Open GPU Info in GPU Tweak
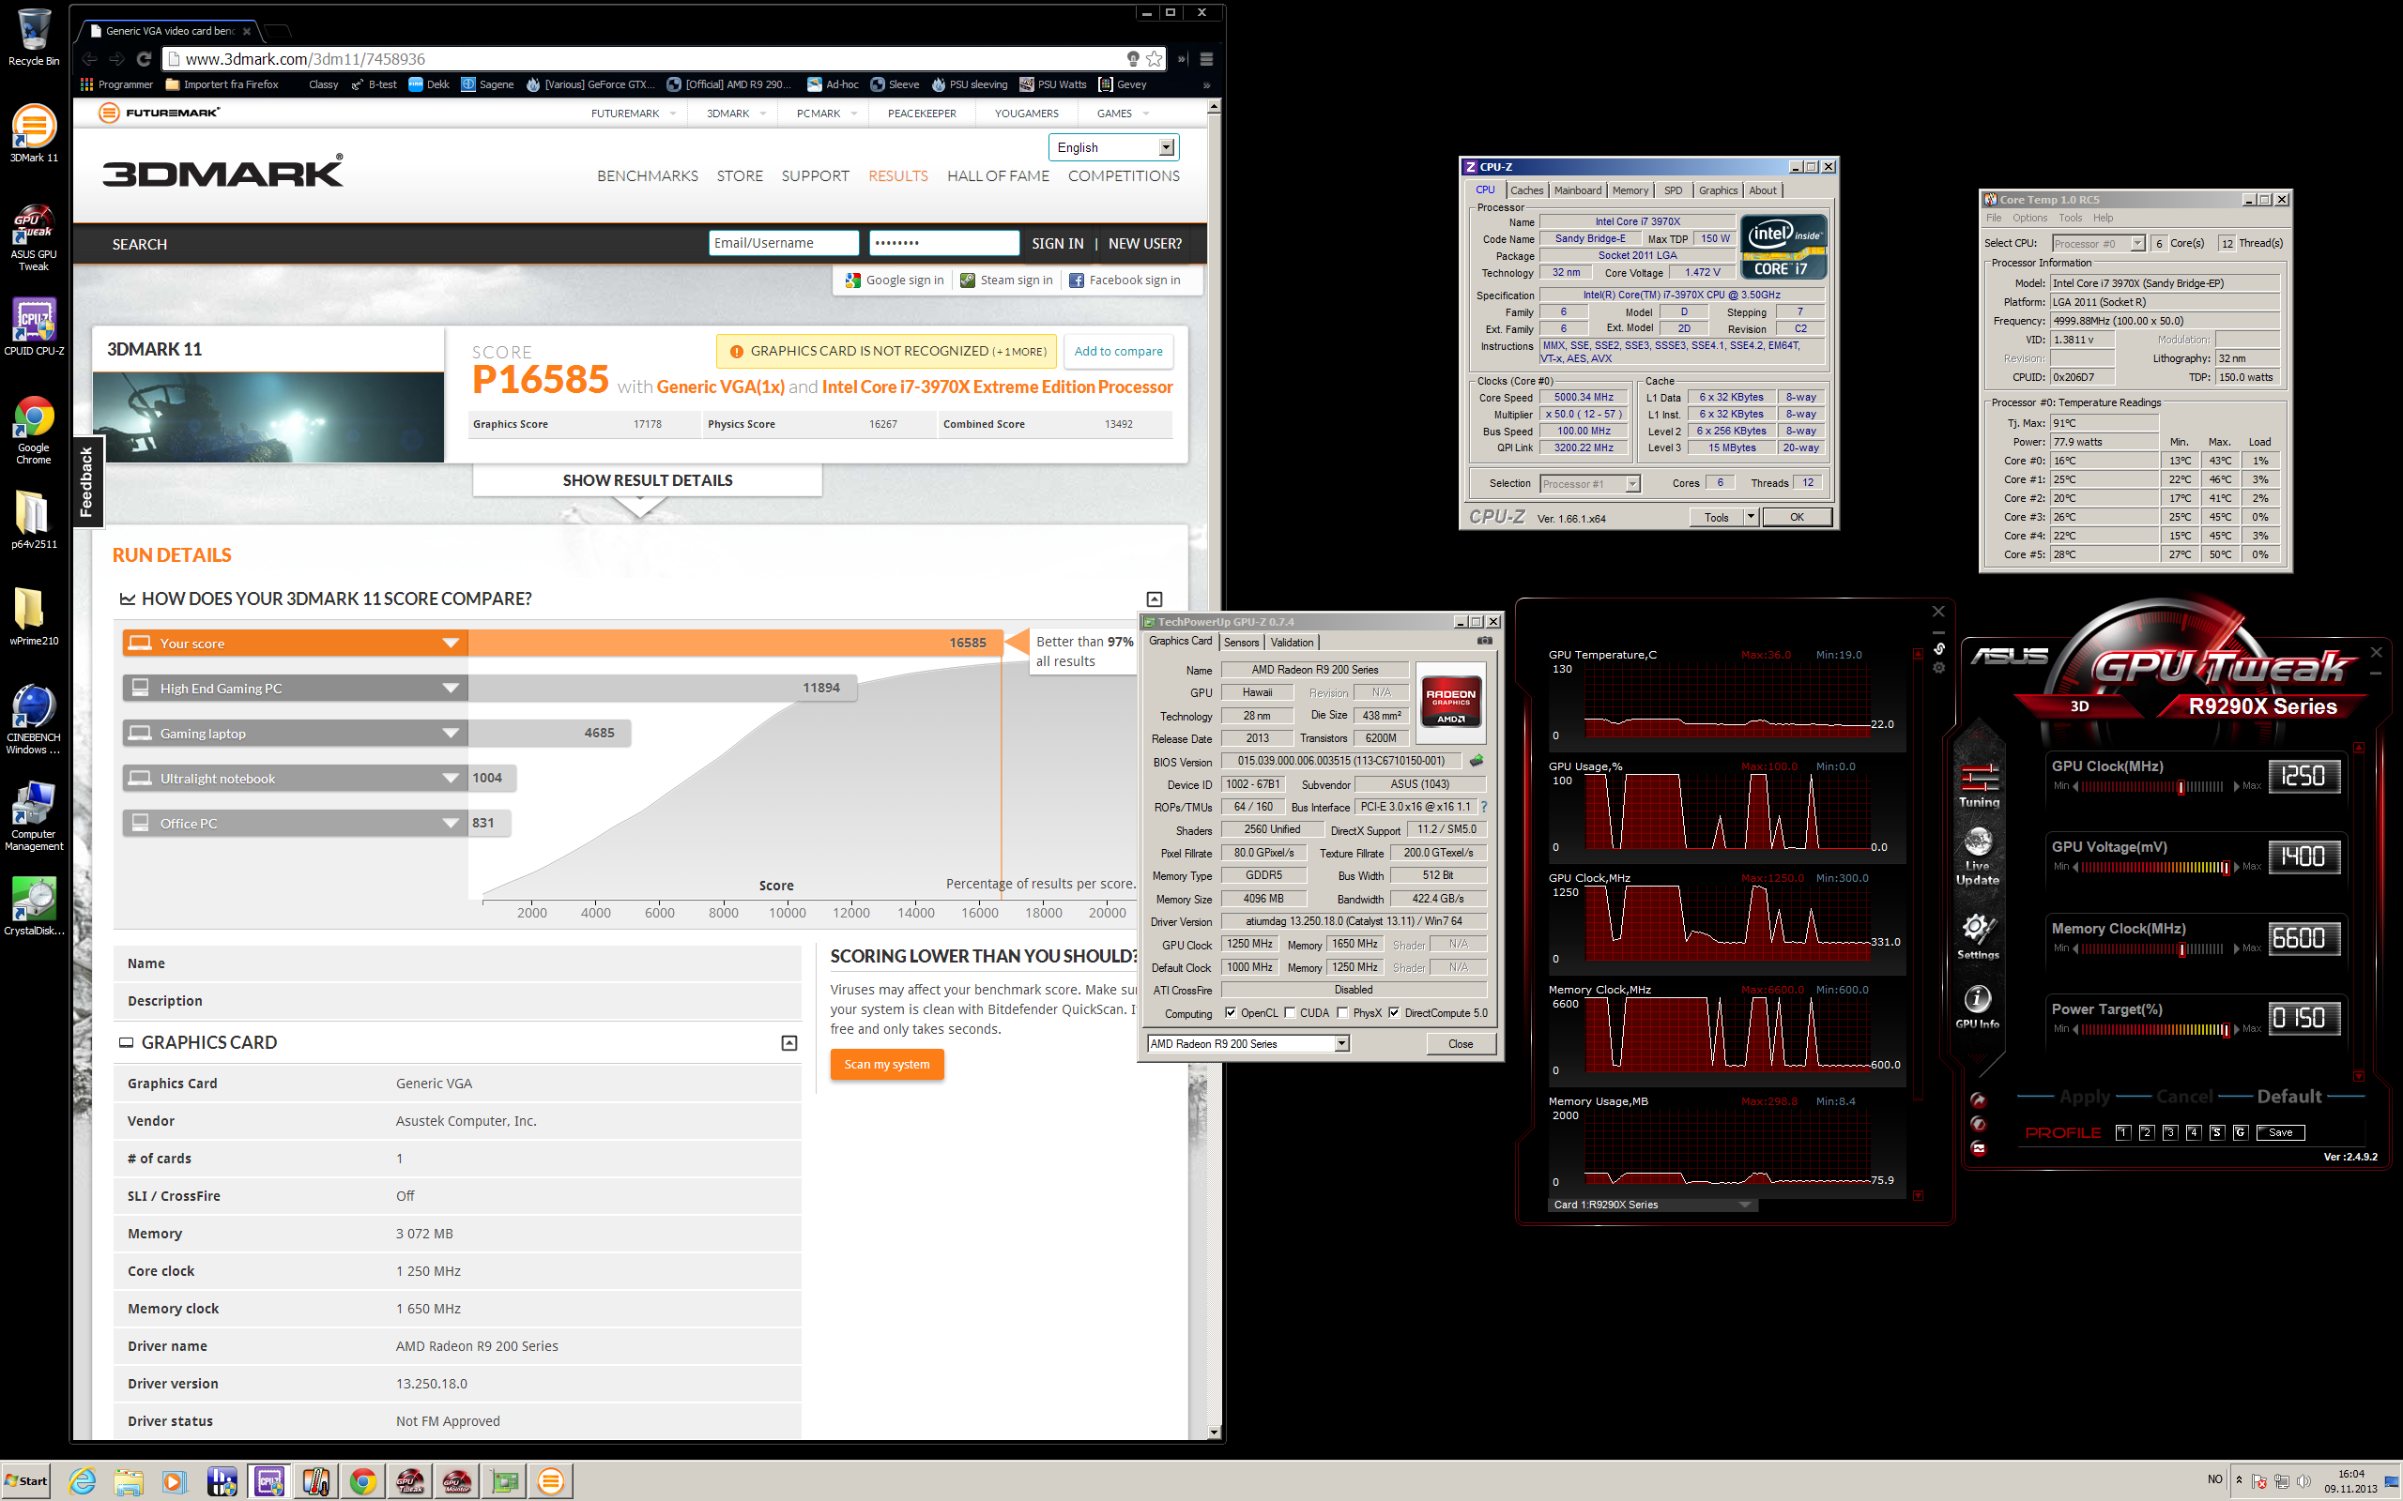This screenshot has width=2403, height=1501. coord(1977,1006)
